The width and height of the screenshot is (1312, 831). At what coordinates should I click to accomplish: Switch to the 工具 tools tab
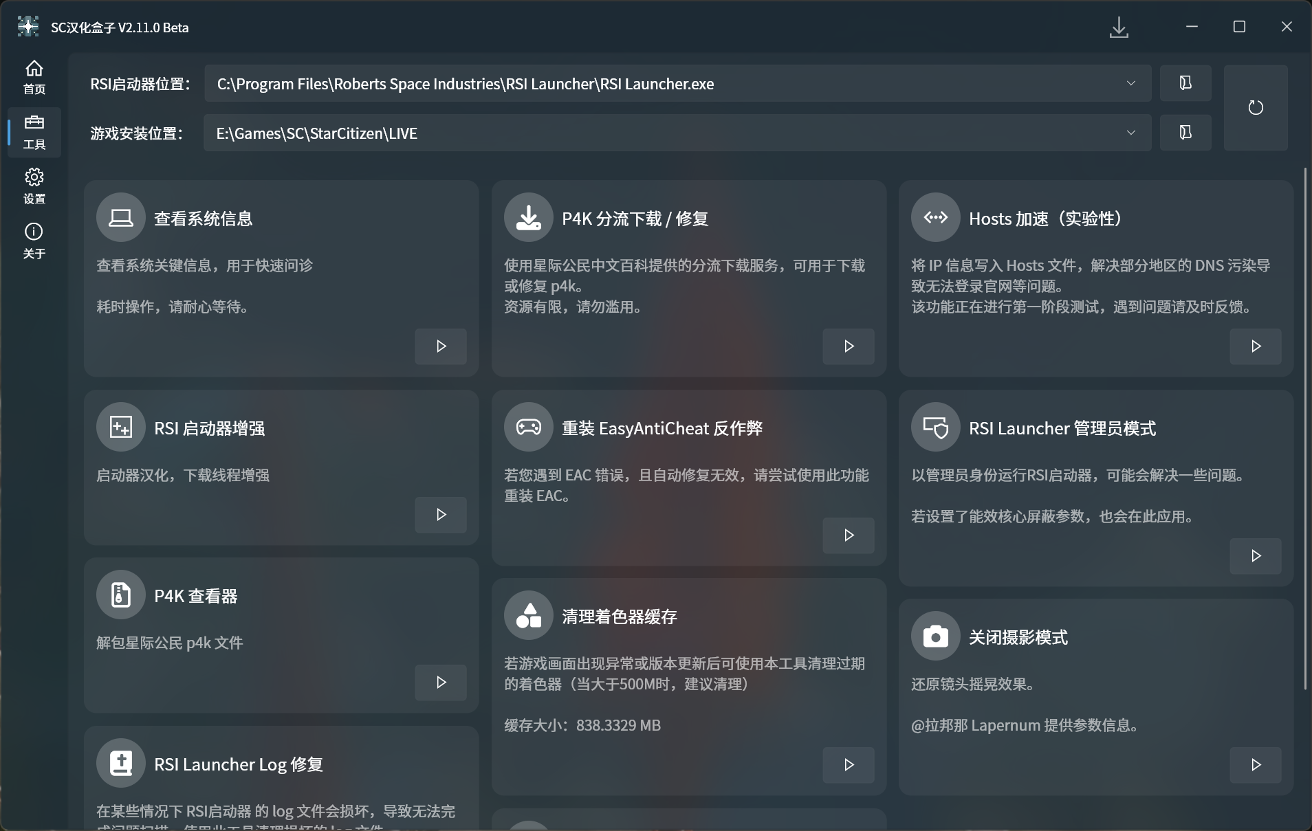34,133
